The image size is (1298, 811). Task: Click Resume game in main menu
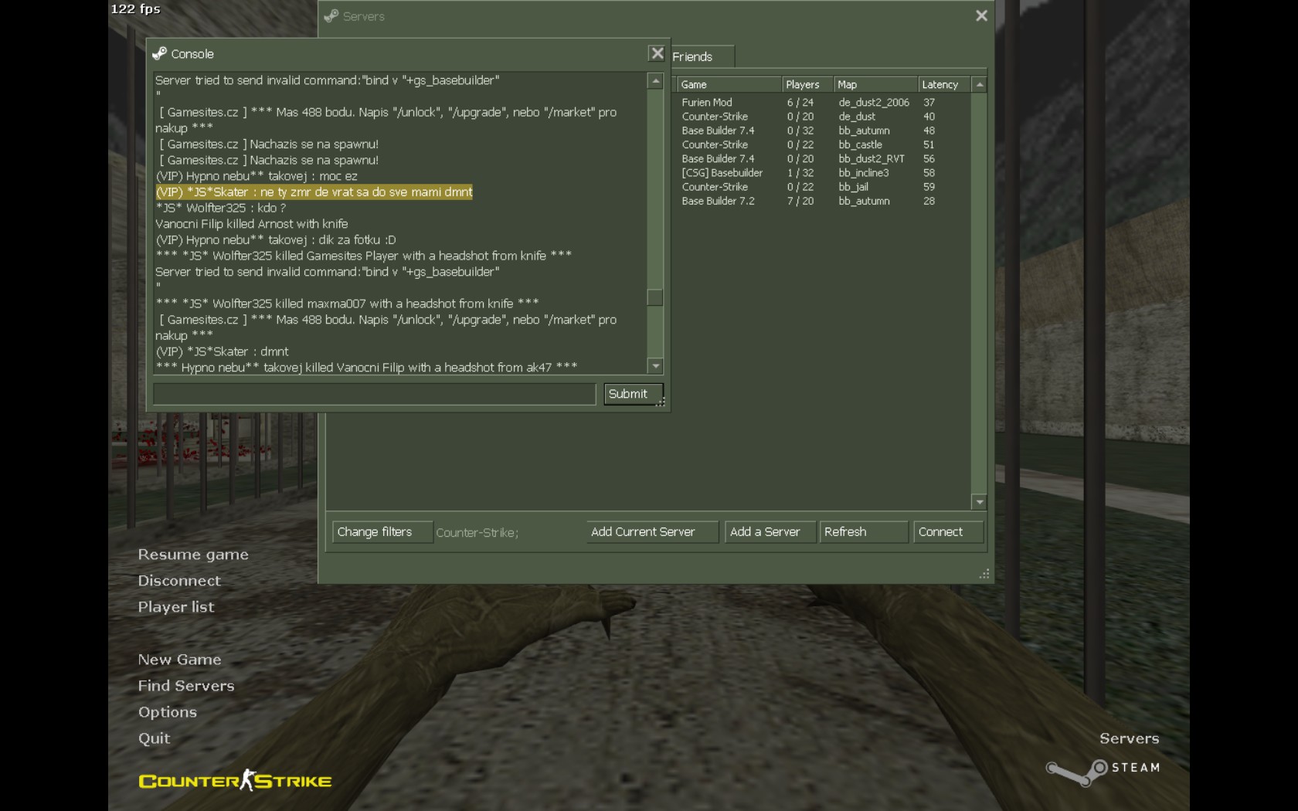click(x=193, y=555)
